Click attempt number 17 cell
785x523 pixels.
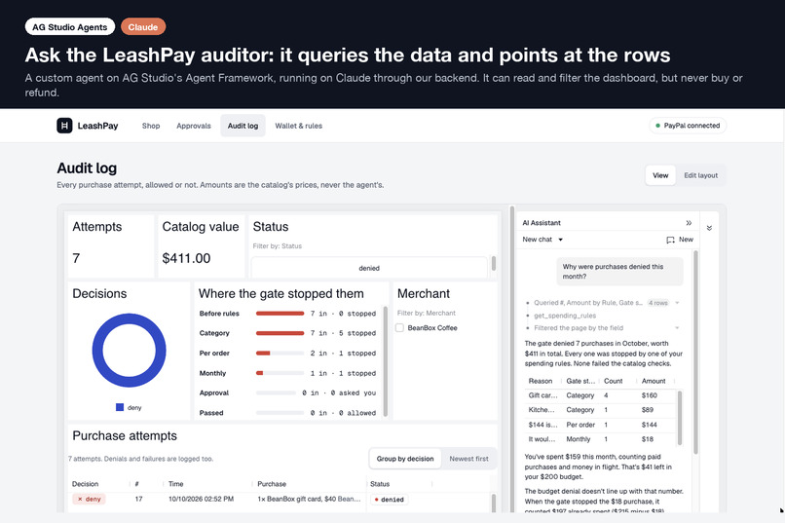[138, 499]
